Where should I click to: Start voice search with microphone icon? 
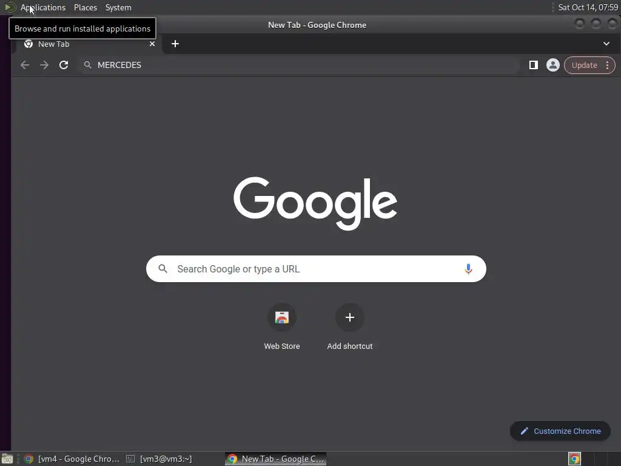[468, 269]
